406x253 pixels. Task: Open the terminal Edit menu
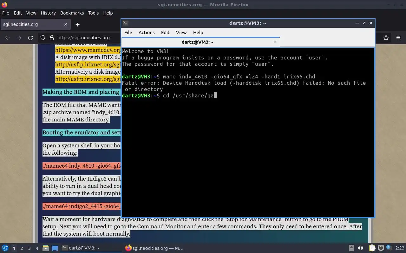165,33
